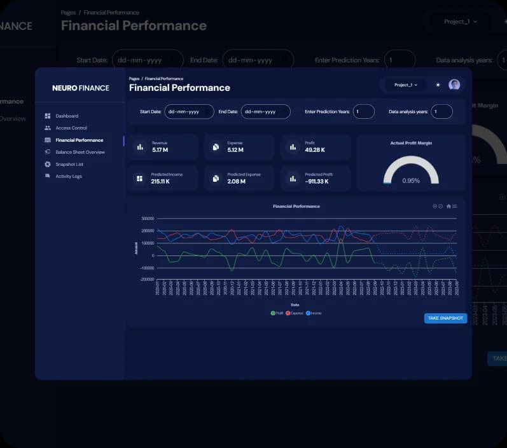Click the Expense card icon
This screenshot has width=507, height=448.
tap(216, 147)
